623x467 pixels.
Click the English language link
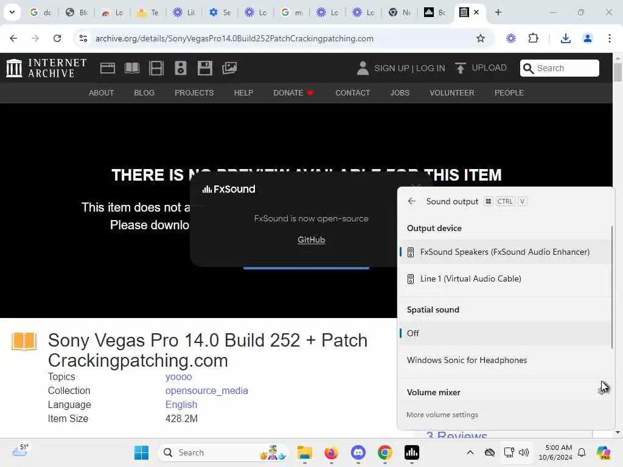(181, 404)
